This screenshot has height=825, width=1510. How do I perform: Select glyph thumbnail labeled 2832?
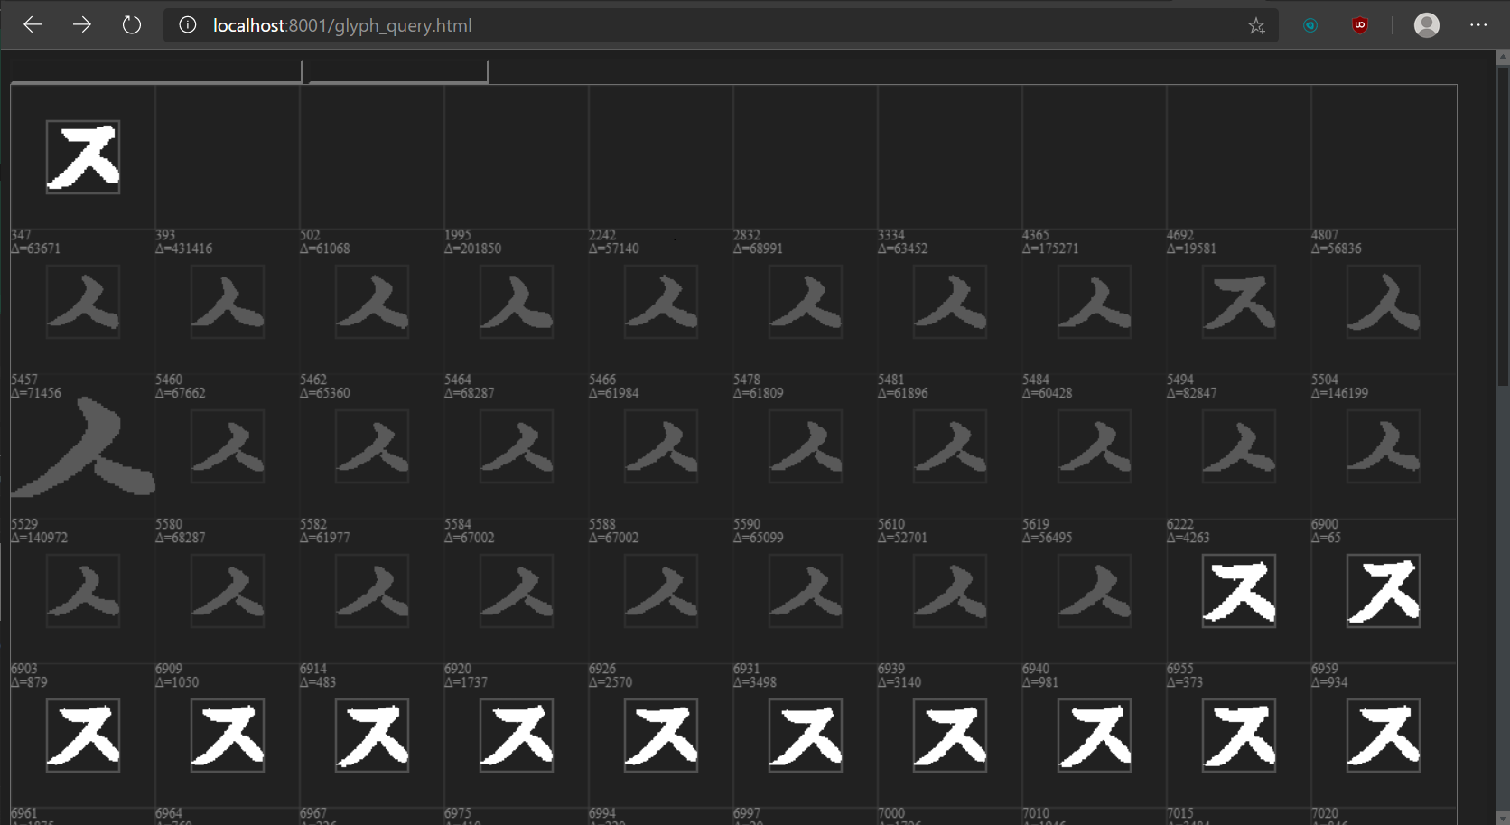click(806, 302)
